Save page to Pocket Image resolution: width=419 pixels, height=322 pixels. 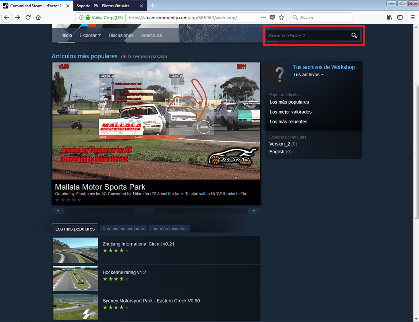point(272,18)
